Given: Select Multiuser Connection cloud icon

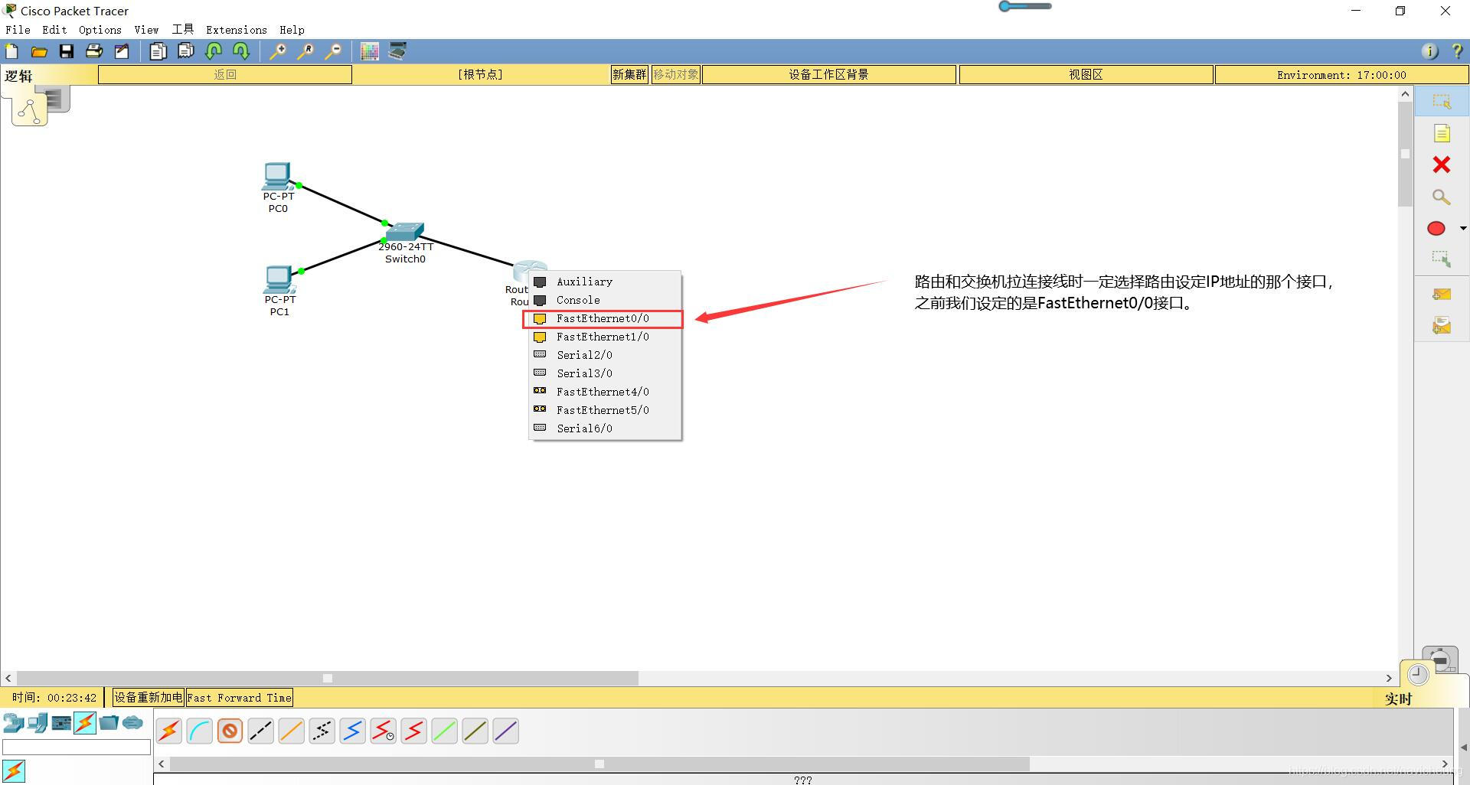Looking at the screenshot, I should 132,722.
